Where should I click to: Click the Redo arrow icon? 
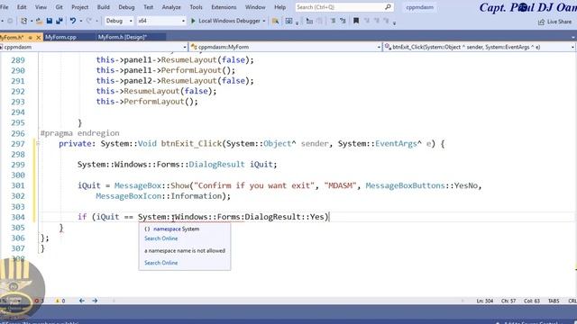coord(88,21)
